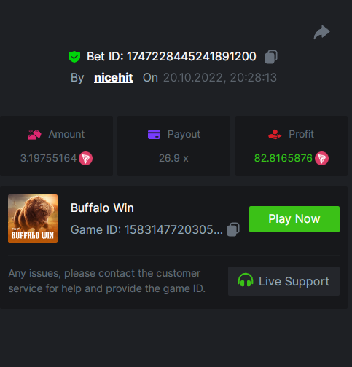Open the nicehit user profile link
352x367 pixels.
coord(114,78)
